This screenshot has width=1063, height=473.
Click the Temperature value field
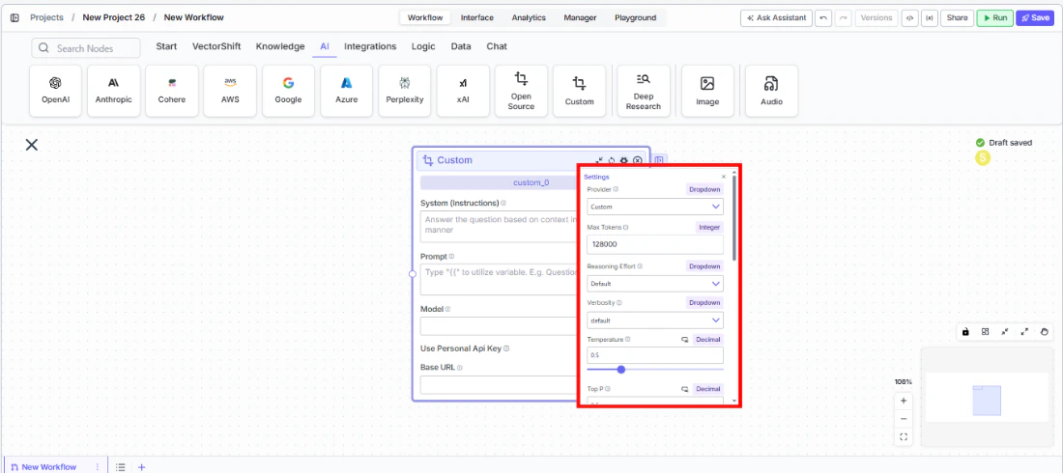[x=655, y=355]
